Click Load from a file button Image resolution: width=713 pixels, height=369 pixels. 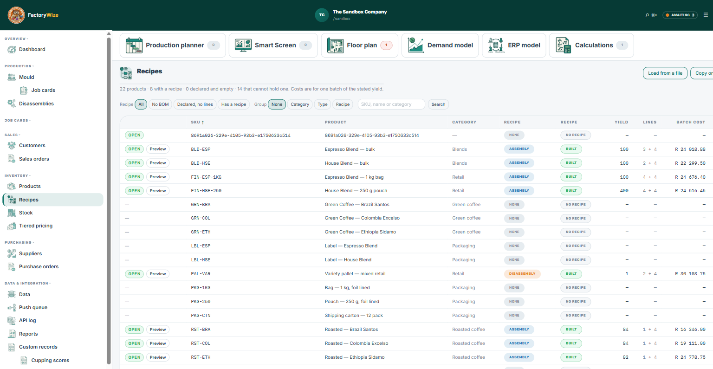coord(665,73)
